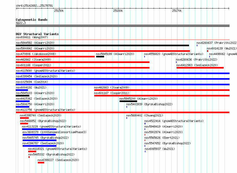Image resolution: width=237 pixels, height=173 pixels.
Task: Click the nsv601166 (Cooper2011) label
Action: click(x=34, y=65)
